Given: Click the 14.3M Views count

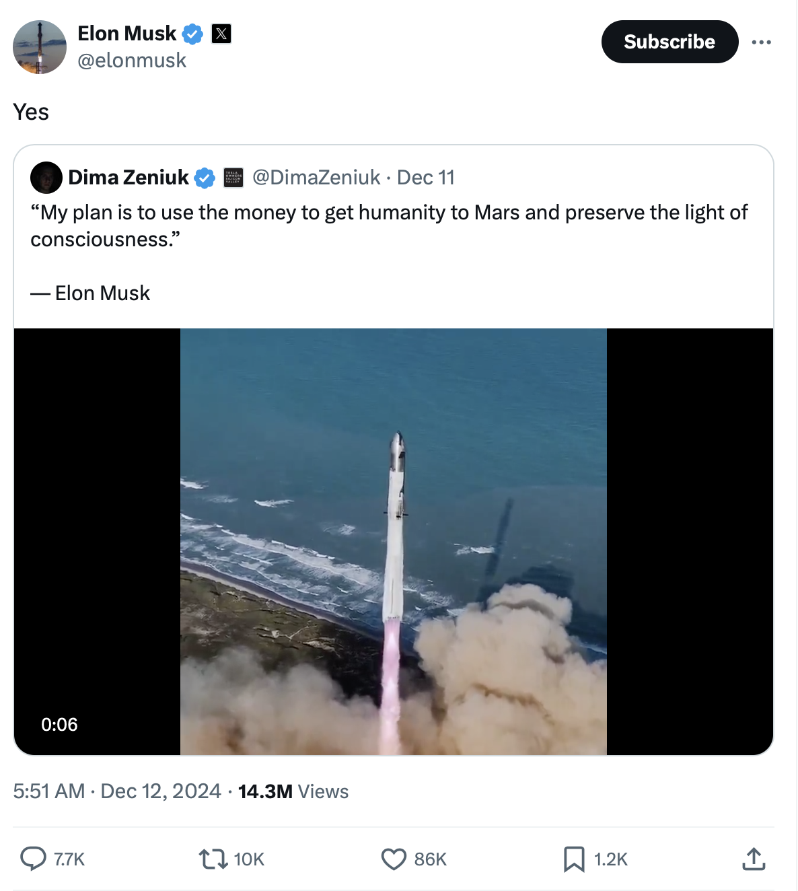Looking at the screenshot, I should [x=293, y=791].
